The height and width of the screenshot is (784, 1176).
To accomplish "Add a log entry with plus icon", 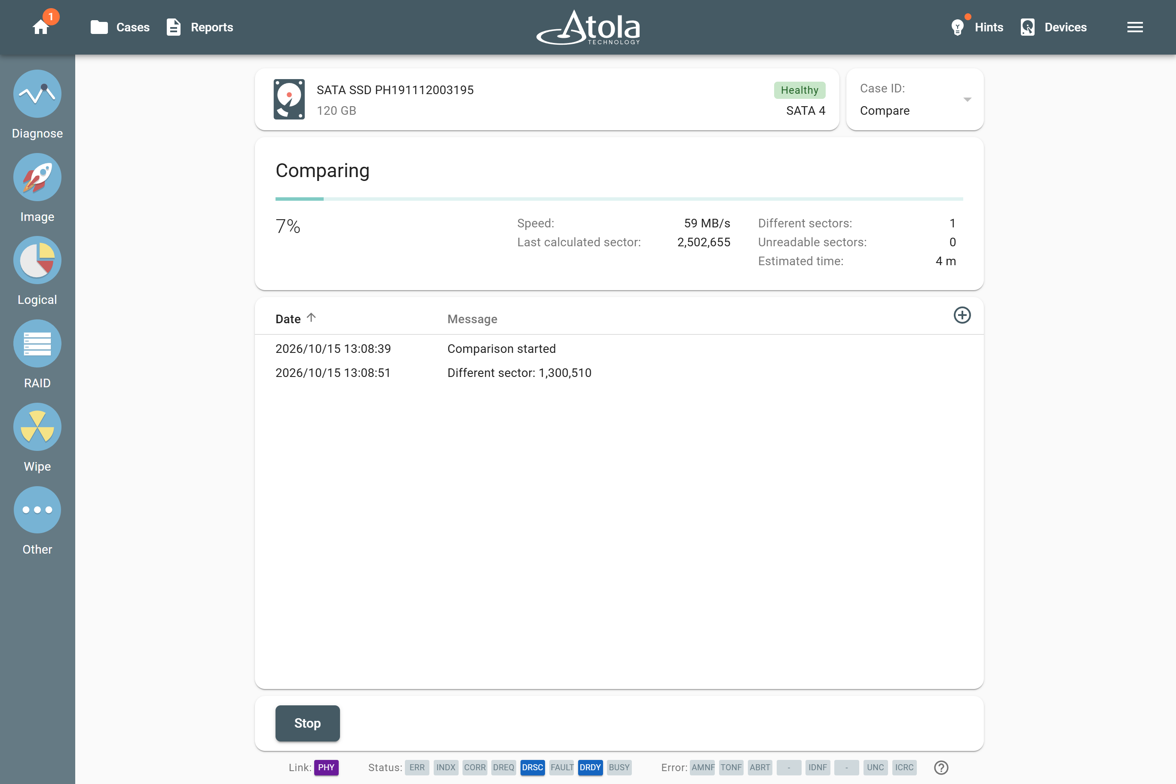I will (962, 315).
